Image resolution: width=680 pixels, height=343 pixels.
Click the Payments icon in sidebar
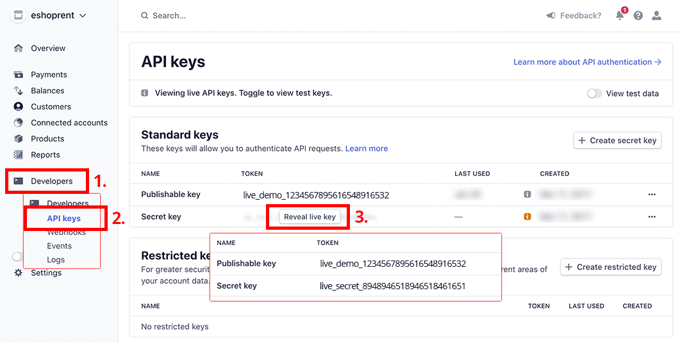tap(18, 74)
